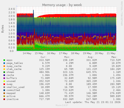Click the olive active legend swatch

[x=4, y=96]
